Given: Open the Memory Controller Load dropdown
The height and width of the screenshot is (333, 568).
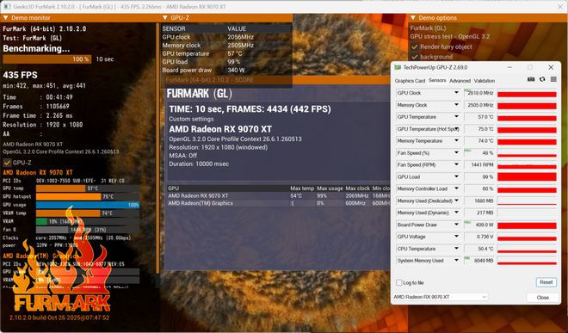Looking at the screenshot, I should [x=456, y=188].
